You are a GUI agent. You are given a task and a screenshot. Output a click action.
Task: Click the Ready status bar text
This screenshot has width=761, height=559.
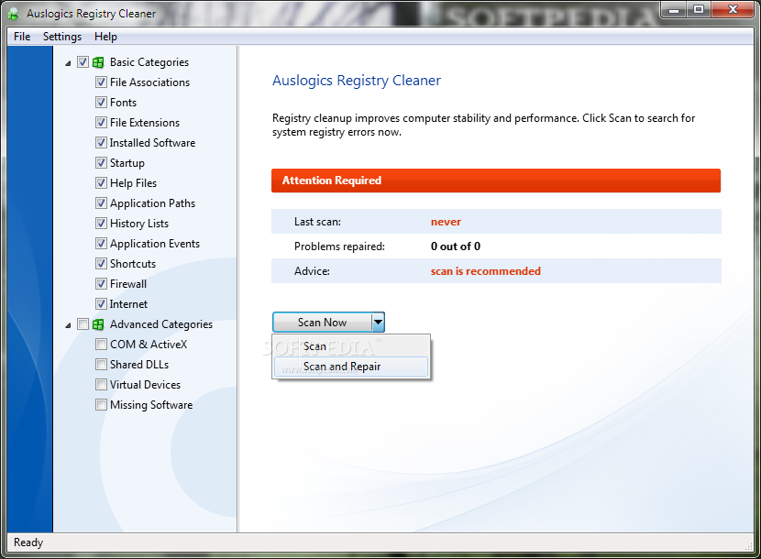(x=28, y=543)
